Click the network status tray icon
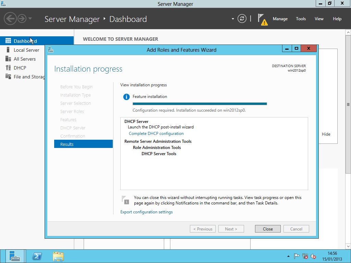Image resolution: width=351 pixels, height=263 pixels. point(305,256)
